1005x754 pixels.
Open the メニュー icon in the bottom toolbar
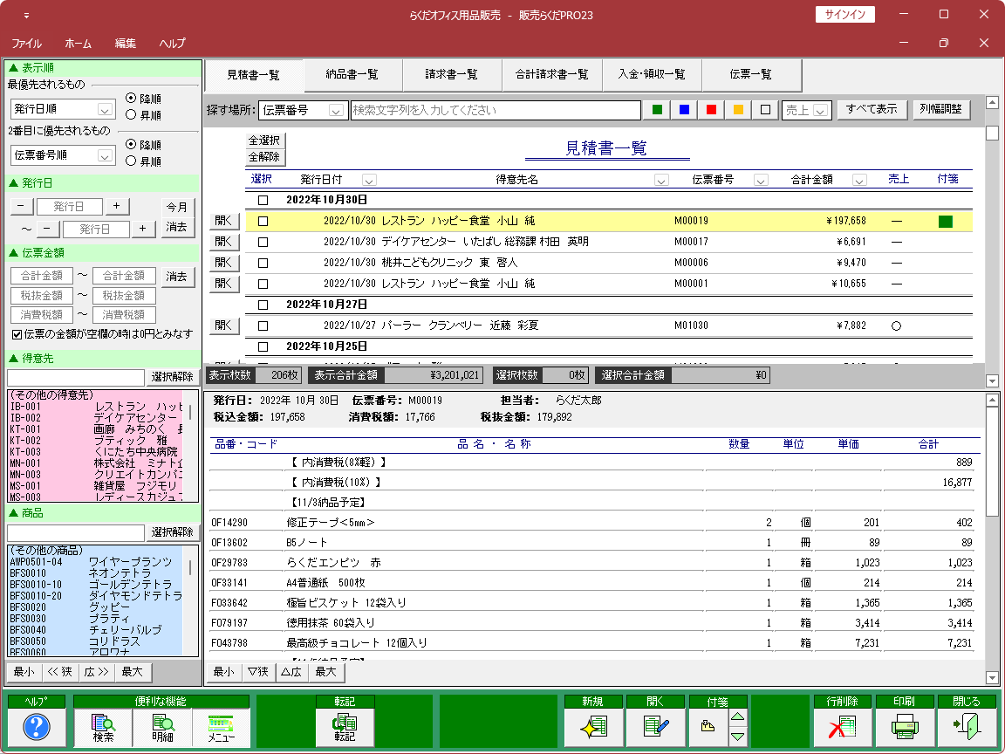tap(221, 727)
